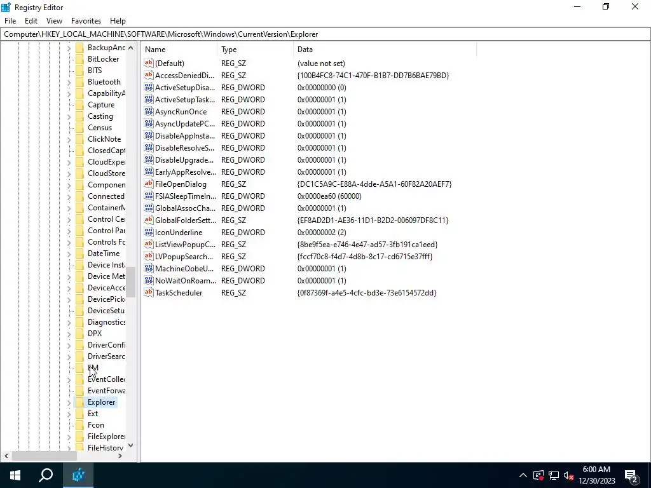Click the ActiveSetupDisa... DWORD icon
This screenshot has height=488, width=651.
149,87
